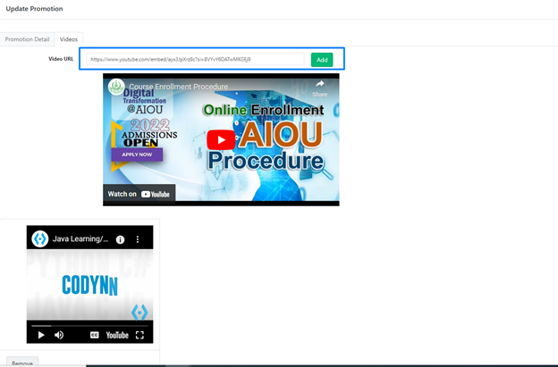Click the Codynn channel logo icon

tap(40, 238)
